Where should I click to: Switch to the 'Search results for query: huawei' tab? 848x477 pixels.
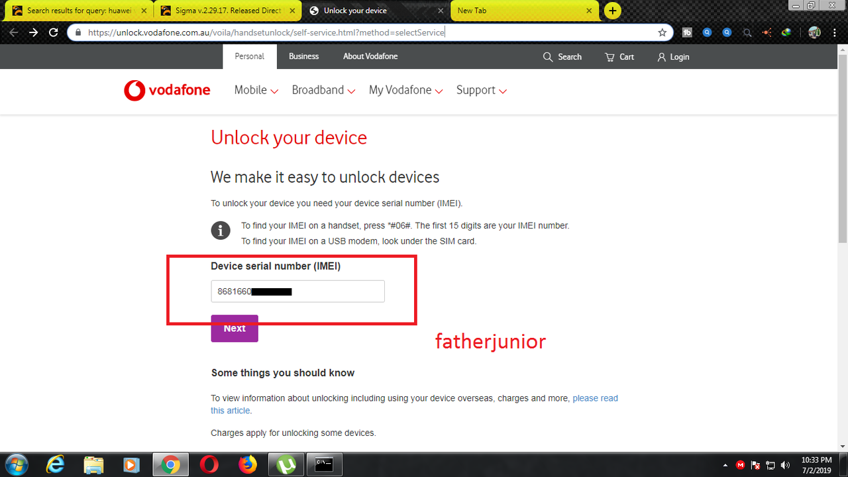pyautogui.click(x=78, y=11)
